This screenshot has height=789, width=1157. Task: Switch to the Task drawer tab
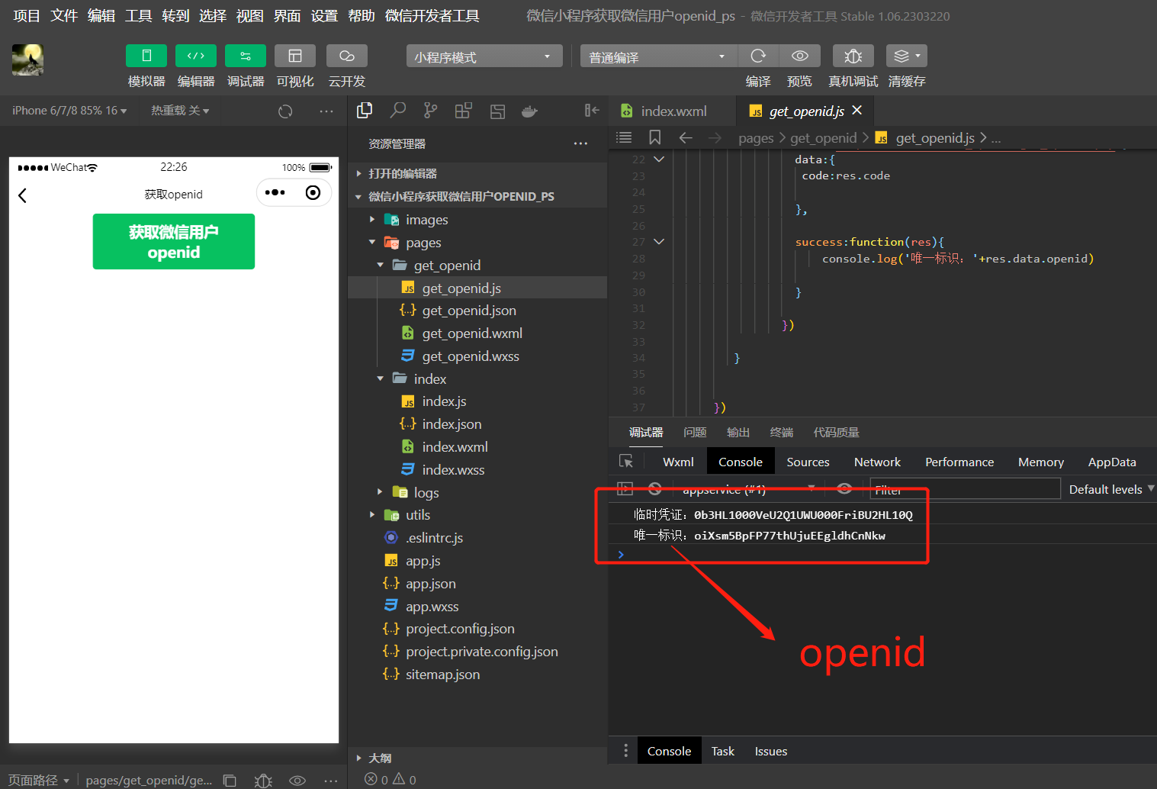point(723,752)
